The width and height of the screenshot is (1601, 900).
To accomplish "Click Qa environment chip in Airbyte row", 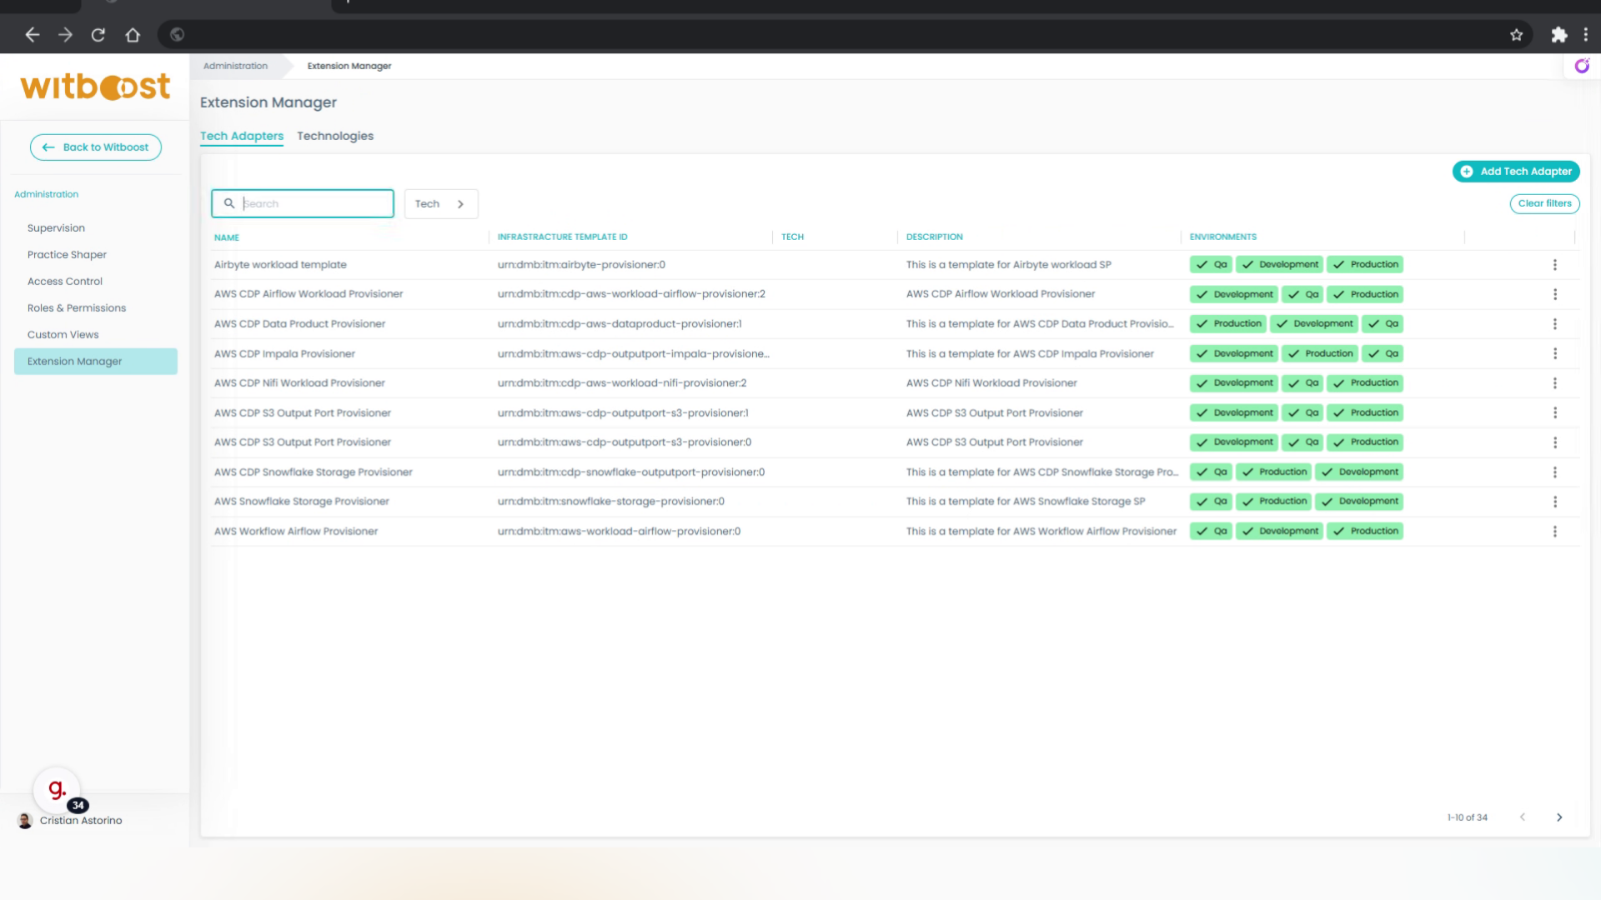I will [x=1211, y=265].
